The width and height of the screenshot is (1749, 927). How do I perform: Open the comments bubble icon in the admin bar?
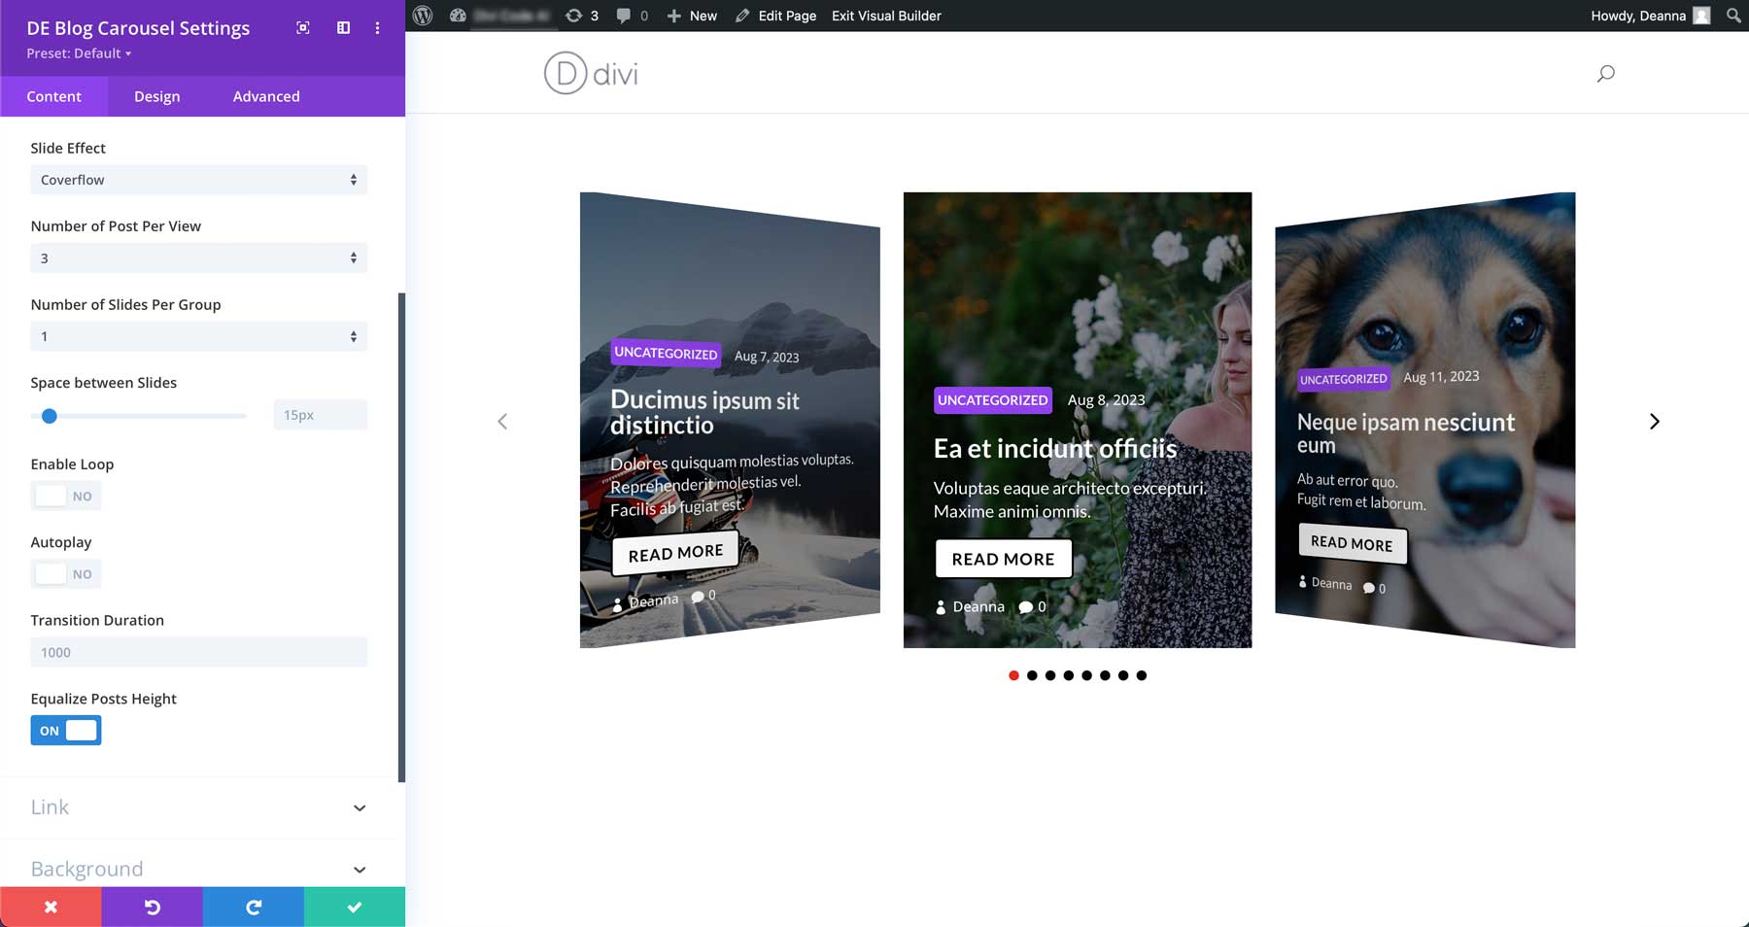pyautogui.click(x=632, y=16)
